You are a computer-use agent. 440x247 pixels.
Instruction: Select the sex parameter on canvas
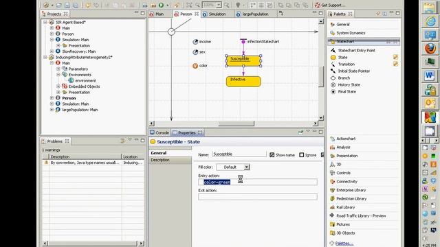pyautogui.click(x=199, y=52)
